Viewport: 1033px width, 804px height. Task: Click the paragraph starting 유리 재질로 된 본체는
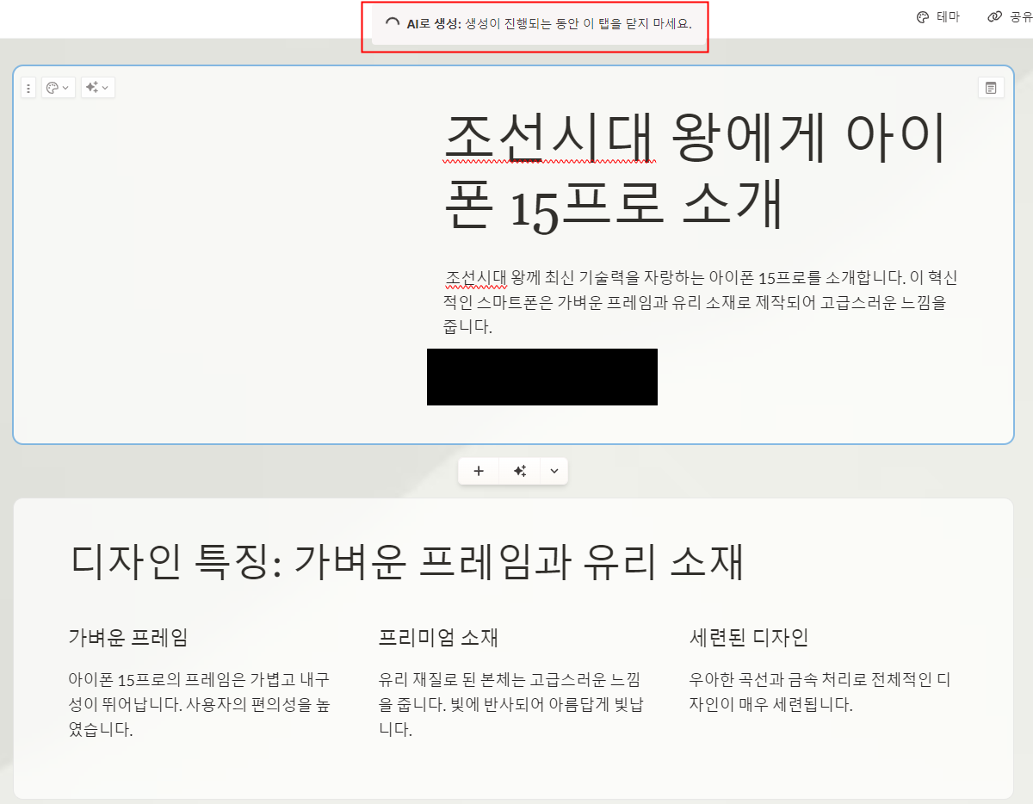pos(510,704)
